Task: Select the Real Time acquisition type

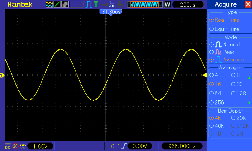Action: point(225,20)
